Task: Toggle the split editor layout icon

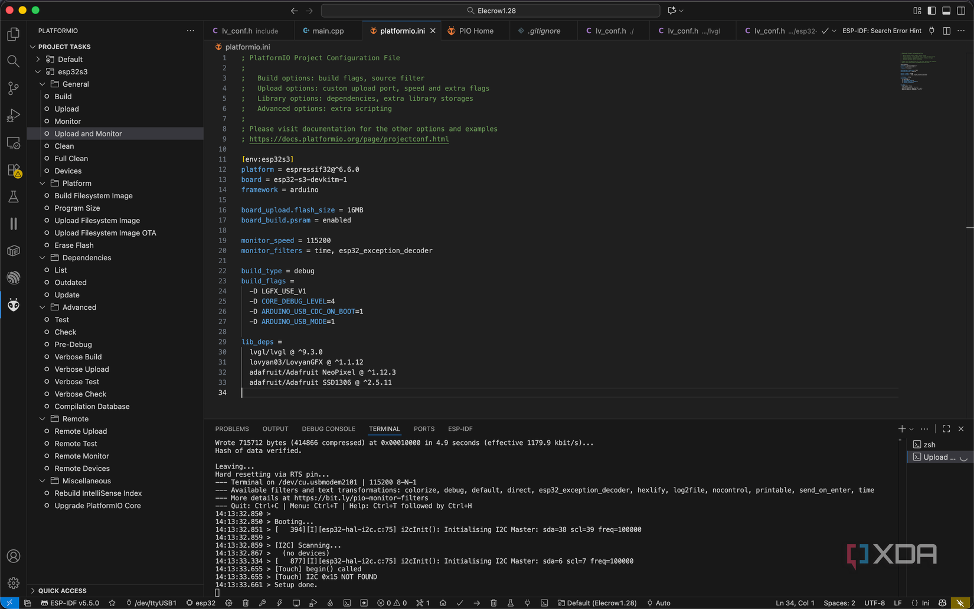Action: point(945,30)
